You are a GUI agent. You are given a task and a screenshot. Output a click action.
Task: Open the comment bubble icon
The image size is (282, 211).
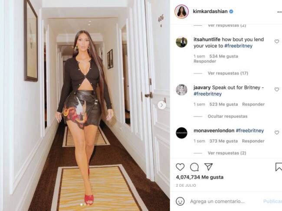194,167
